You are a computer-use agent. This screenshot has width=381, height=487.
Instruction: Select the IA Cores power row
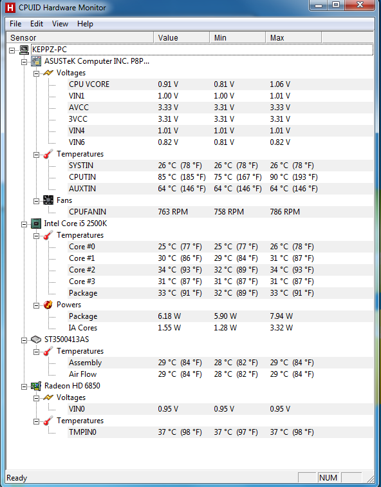pos(220,328)
